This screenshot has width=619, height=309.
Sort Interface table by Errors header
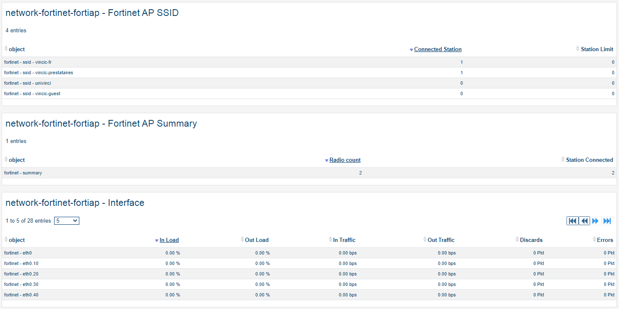tap(605, 240)
